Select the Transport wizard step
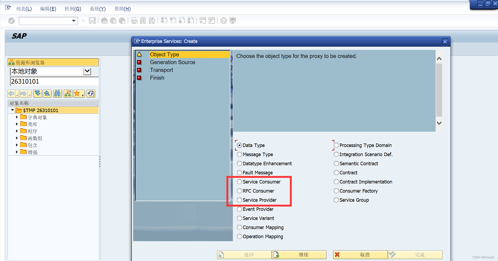The height and width of the screenshot is (261, 498). [161, 70]
